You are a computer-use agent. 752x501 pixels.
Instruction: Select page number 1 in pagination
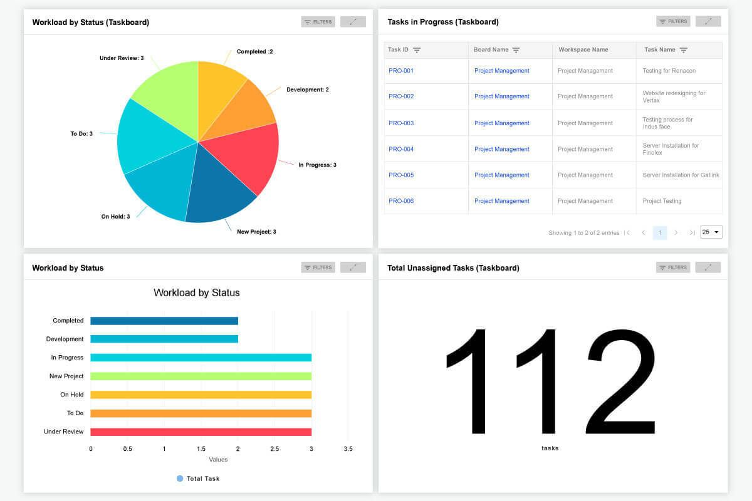tap(660, 232)
